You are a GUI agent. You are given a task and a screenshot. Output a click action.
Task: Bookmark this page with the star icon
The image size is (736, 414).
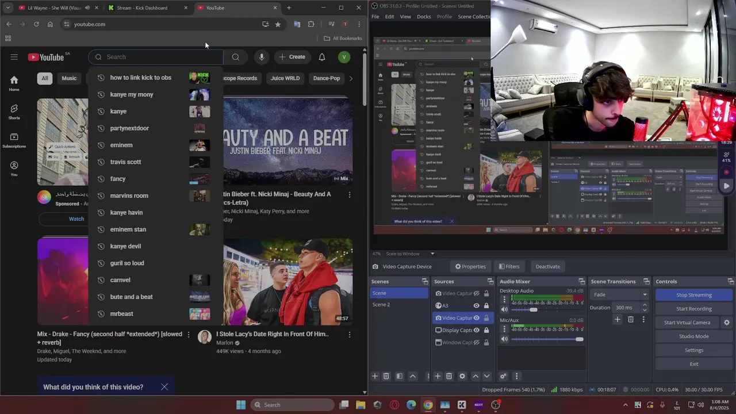(x=278, y=24)
